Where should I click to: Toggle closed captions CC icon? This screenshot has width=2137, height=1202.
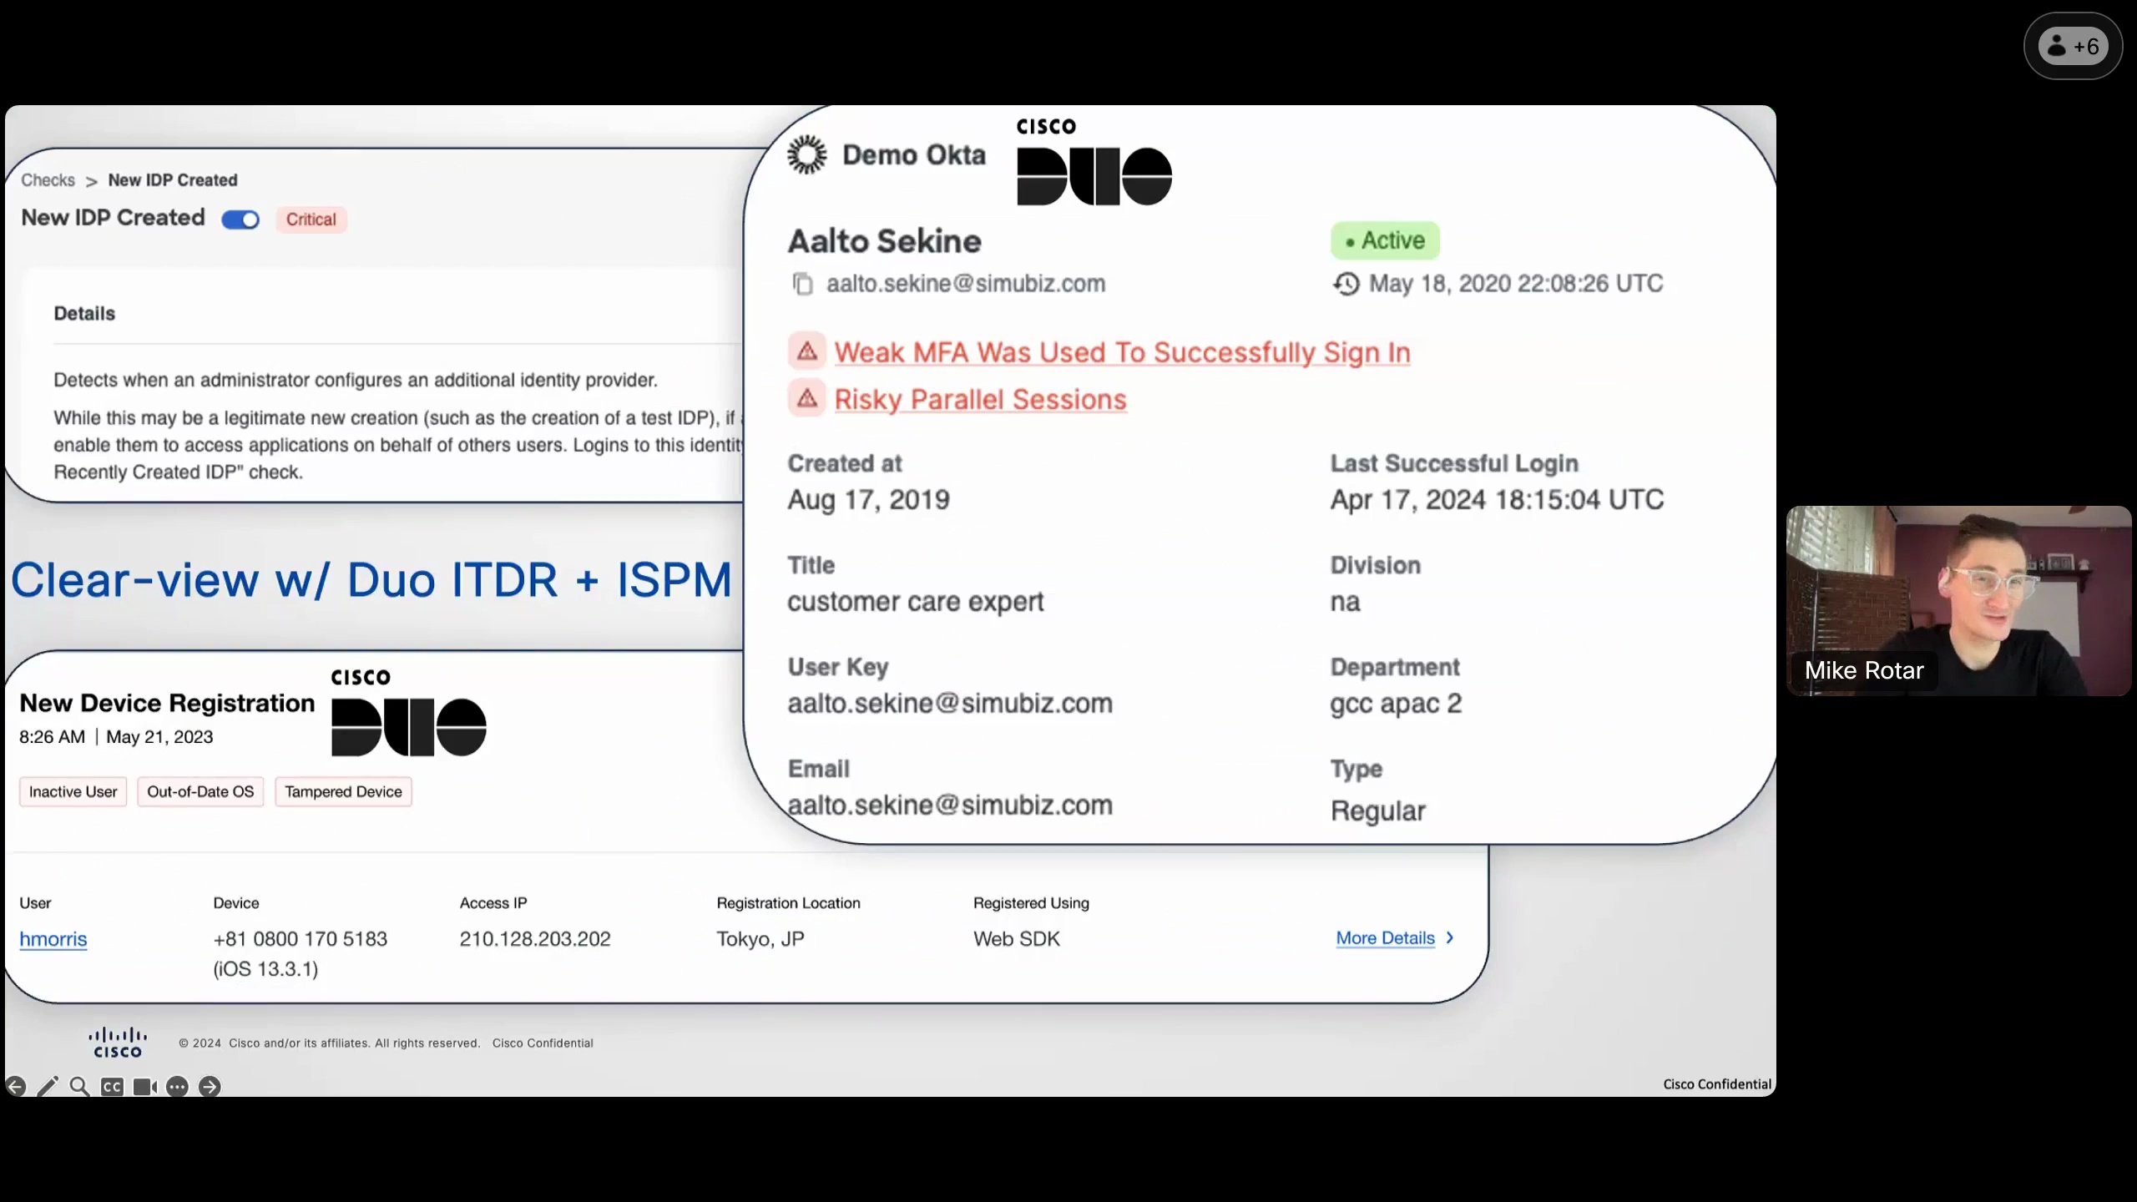click(112, 1086)
